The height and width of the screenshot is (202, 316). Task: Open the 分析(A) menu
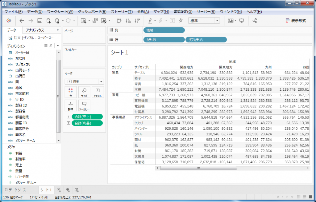(143, 12)
